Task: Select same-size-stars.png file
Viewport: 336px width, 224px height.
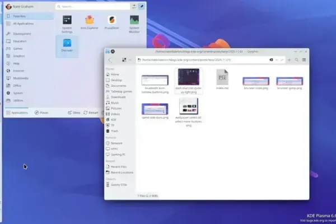Action: click(x=155, y=111)
